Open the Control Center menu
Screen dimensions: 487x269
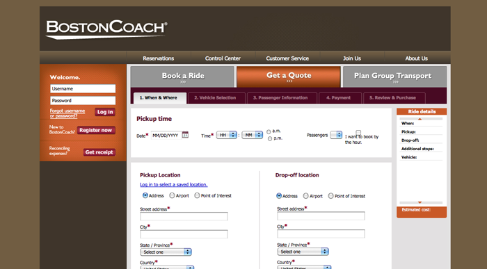tap(223, 58)
